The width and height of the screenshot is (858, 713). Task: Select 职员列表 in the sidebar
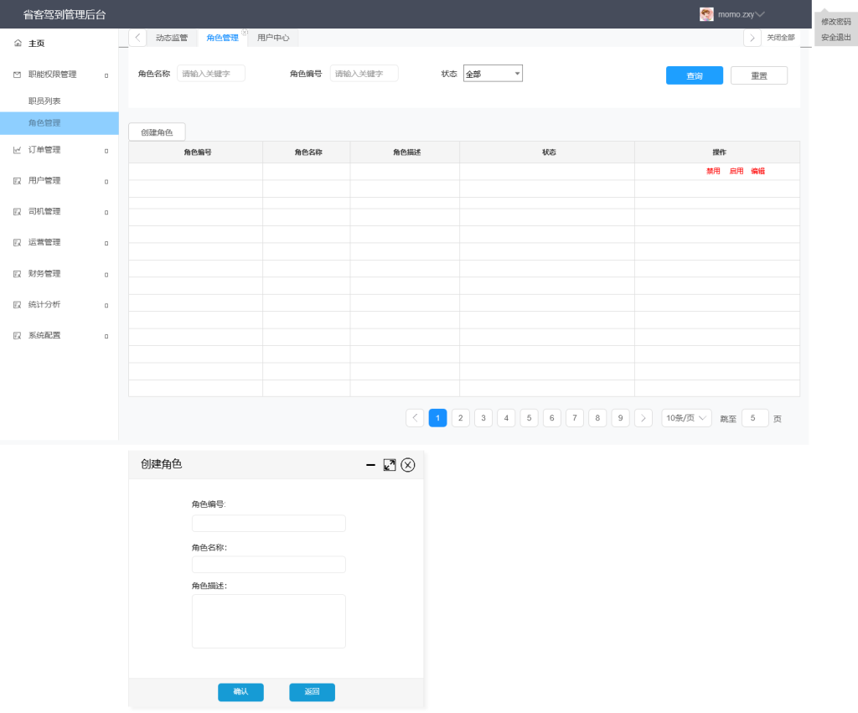(44, 101)
